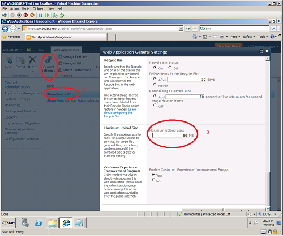Select No for Customer Experience Improvement Program
This screenshot has height=236, width=283.
tap(153, 180)
